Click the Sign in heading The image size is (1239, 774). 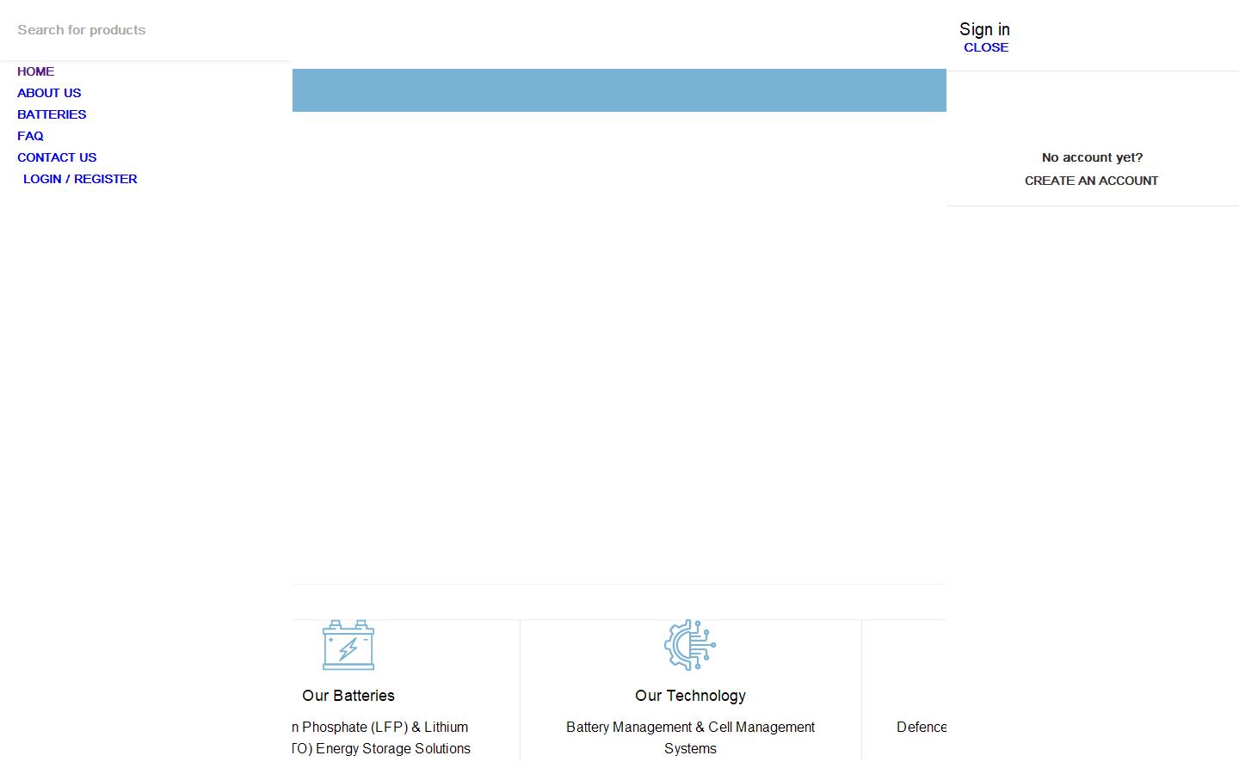click(984, 29)
